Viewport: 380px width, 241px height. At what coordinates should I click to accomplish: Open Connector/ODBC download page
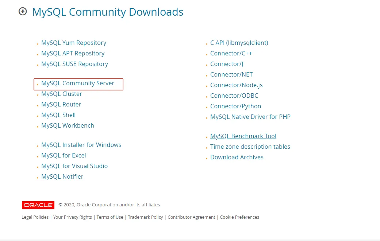(x=234, y=96)
